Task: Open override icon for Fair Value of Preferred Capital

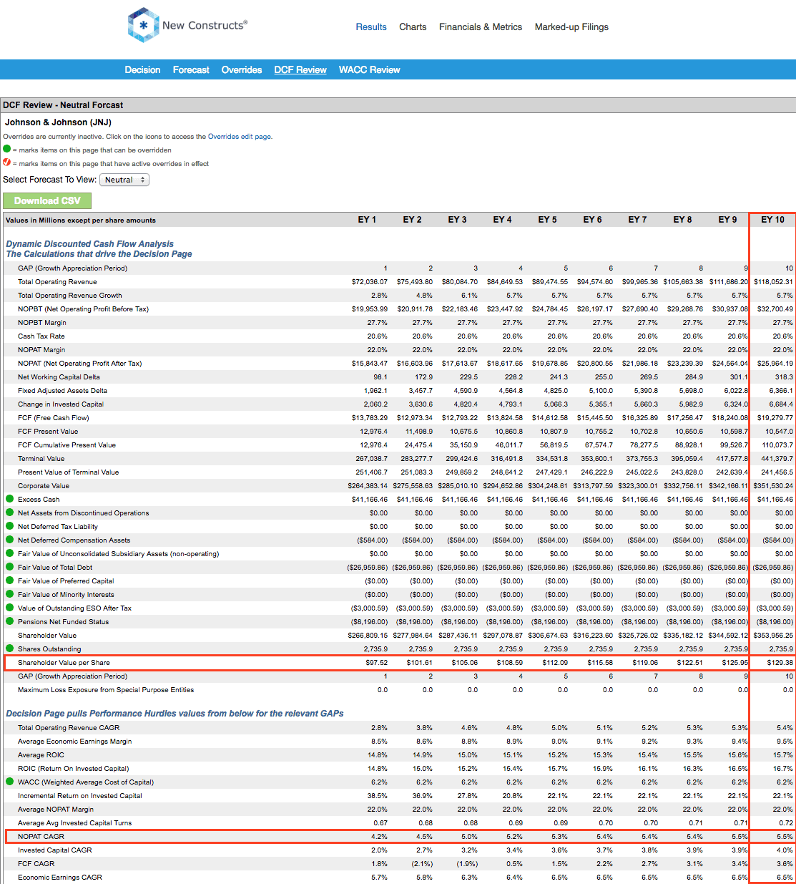Action: point(9,581)
